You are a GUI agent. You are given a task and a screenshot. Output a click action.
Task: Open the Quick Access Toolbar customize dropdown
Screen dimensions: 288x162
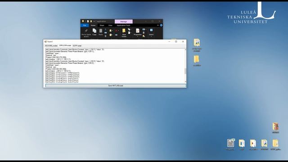[x=94, y=21]
